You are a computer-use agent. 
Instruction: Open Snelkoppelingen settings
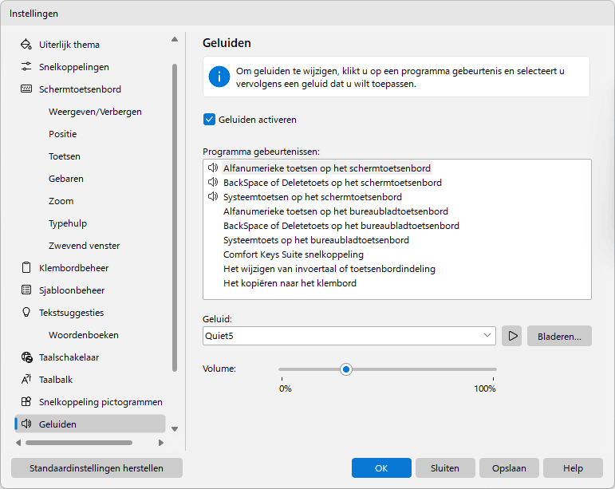(x=73, y=67)
